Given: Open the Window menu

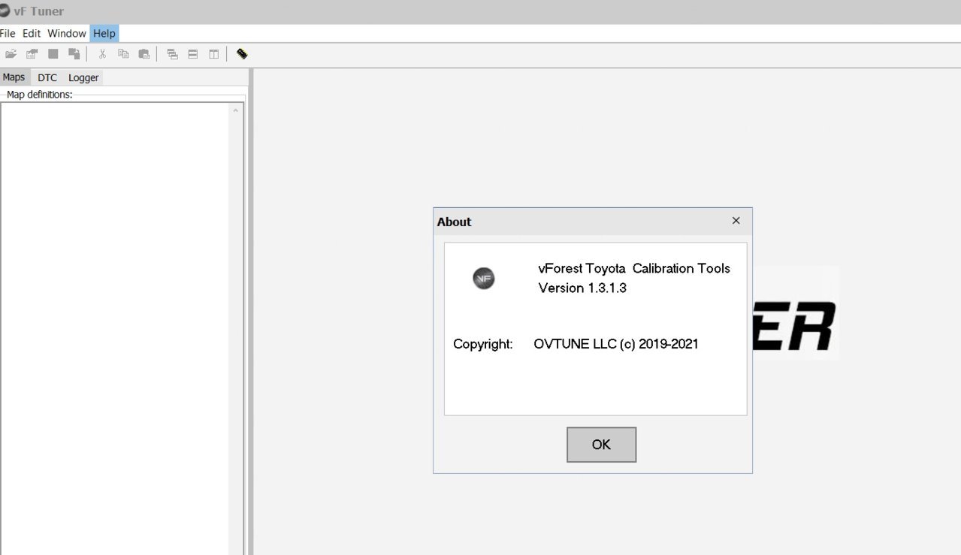Looking at the screenshot, I should click(x=67, y=33).
